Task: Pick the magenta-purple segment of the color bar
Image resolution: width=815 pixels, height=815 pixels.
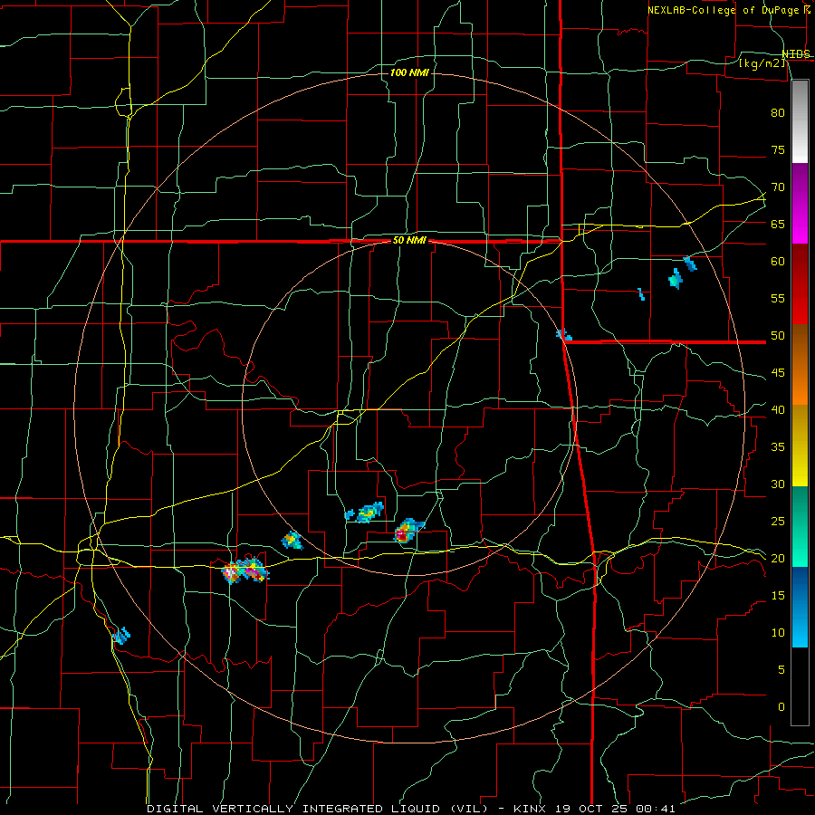Action: tap(800, 203)
